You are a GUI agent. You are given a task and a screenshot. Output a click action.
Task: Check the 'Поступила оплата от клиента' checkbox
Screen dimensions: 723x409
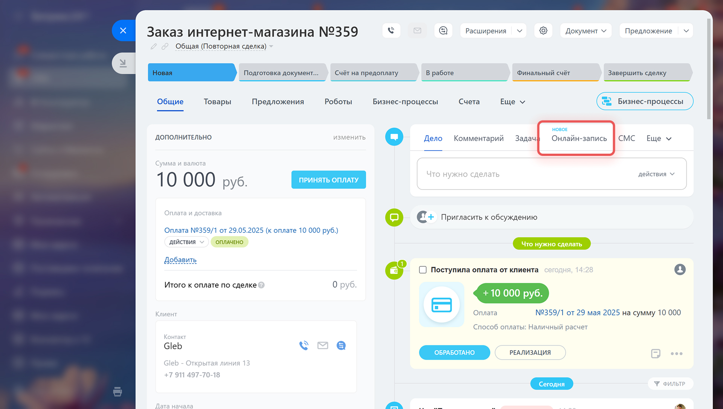[423, 270]
